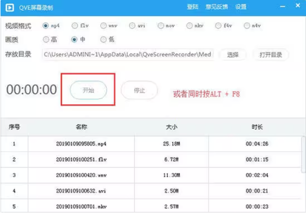This screenshot has width=306, height=213.
Task: Click size cell 11.30M
Action: coord(172,175)
